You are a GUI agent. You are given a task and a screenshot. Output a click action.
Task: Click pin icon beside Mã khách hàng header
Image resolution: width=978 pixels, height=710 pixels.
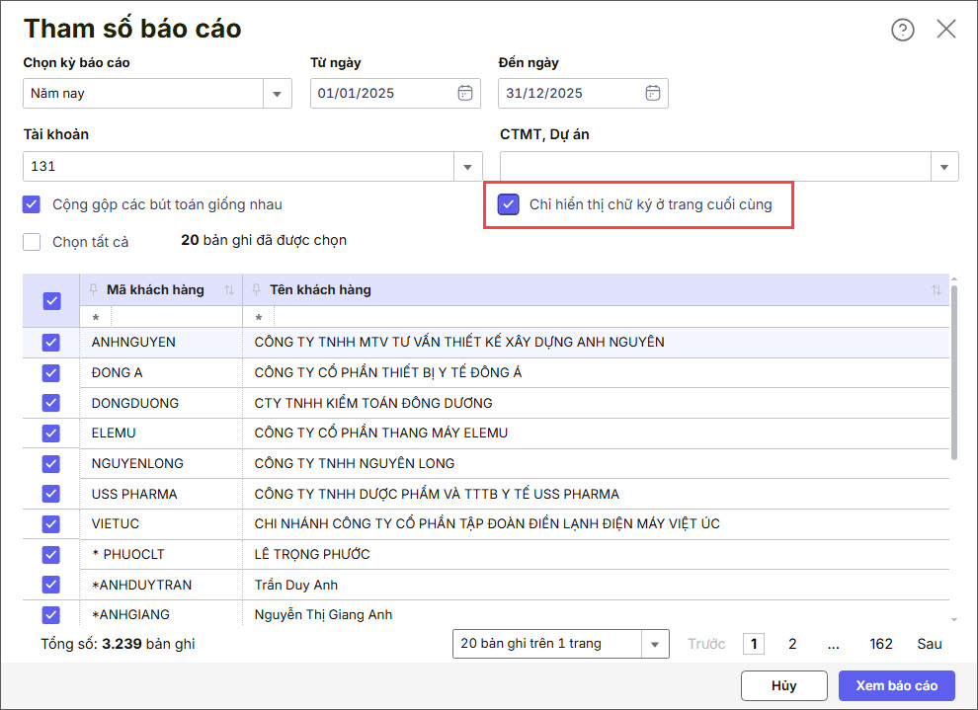[x=94, y=290]
